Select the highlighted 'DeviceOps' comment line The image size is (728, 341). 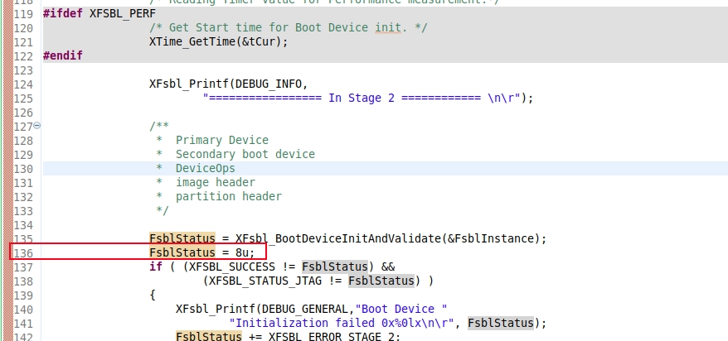pos(205,168)
